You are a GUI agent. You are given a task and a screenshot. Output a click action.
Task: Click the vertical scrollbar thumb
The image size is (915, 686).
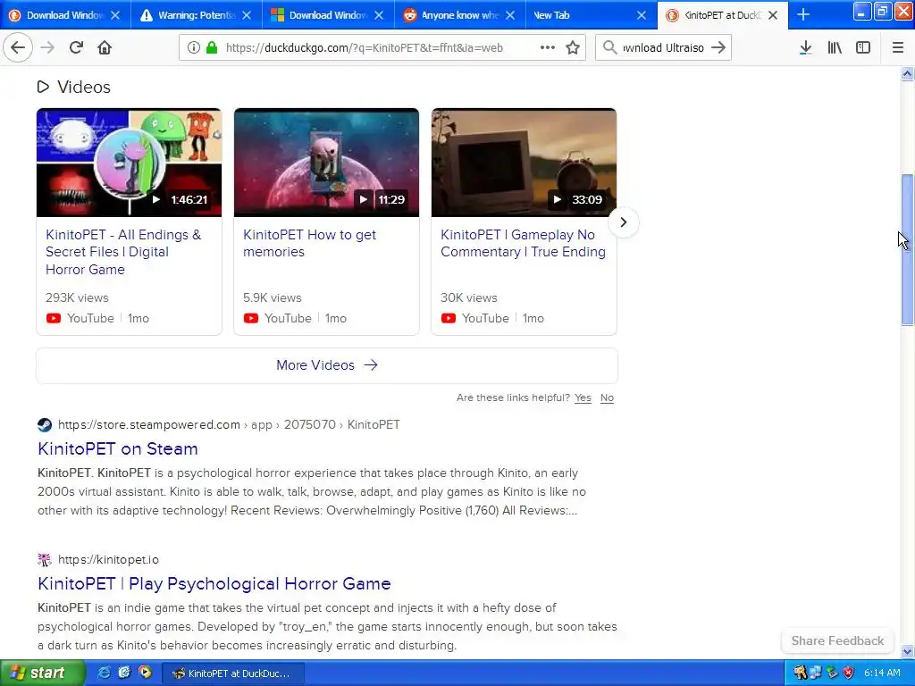907,250
